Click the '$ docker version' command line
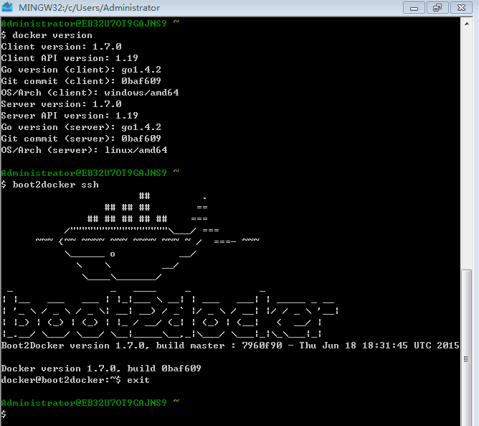Viewport: 479px width, 426px height. pos(47,35)
